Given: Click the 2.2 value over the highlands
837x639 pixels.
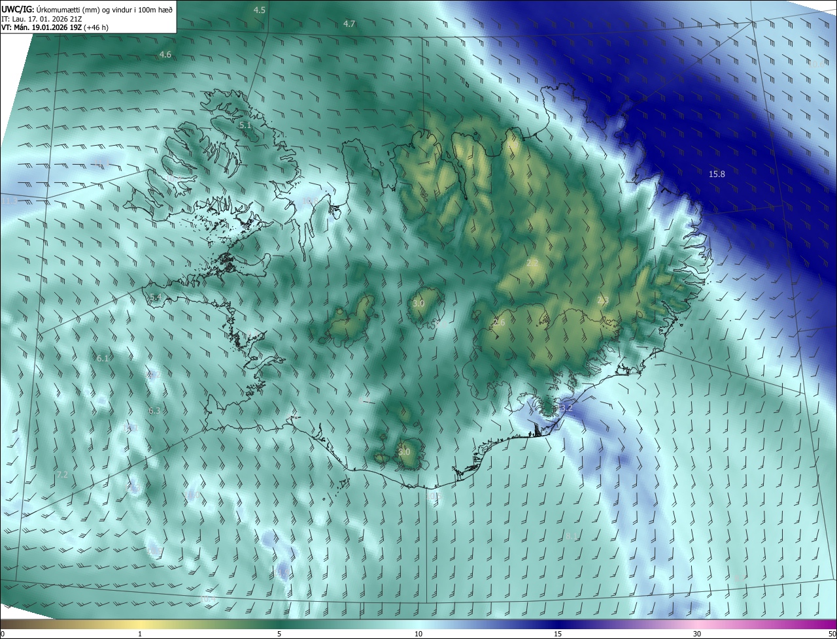Looking at the screenshot, I should [x=532, y=263].
